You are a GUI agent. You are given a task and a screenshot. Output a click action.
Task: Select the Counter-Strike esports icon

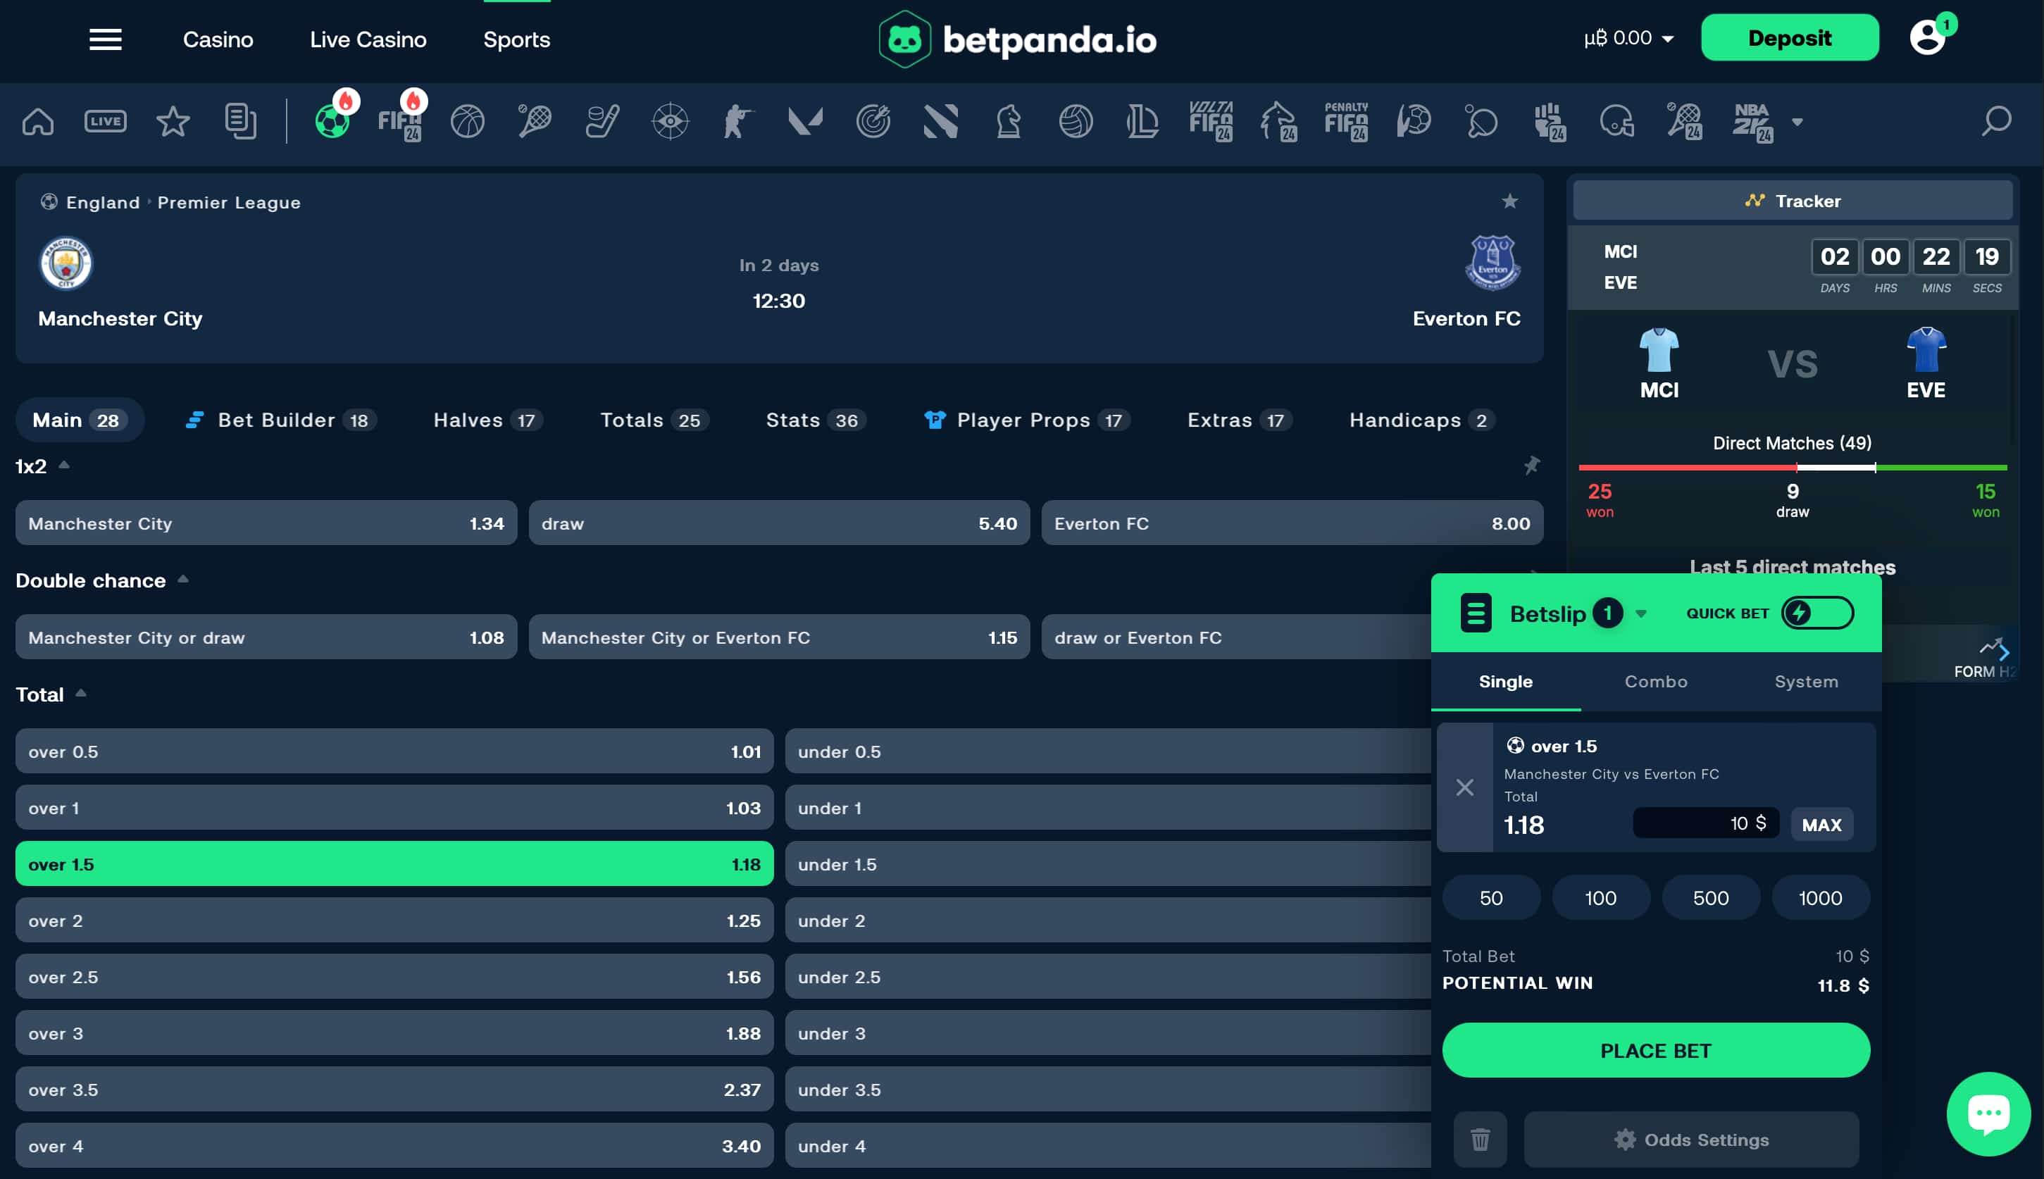[x=739, y=121]
